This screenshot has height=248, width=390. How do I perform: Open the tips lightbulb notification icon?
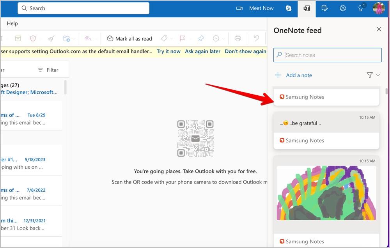click(x=361, y=8)
